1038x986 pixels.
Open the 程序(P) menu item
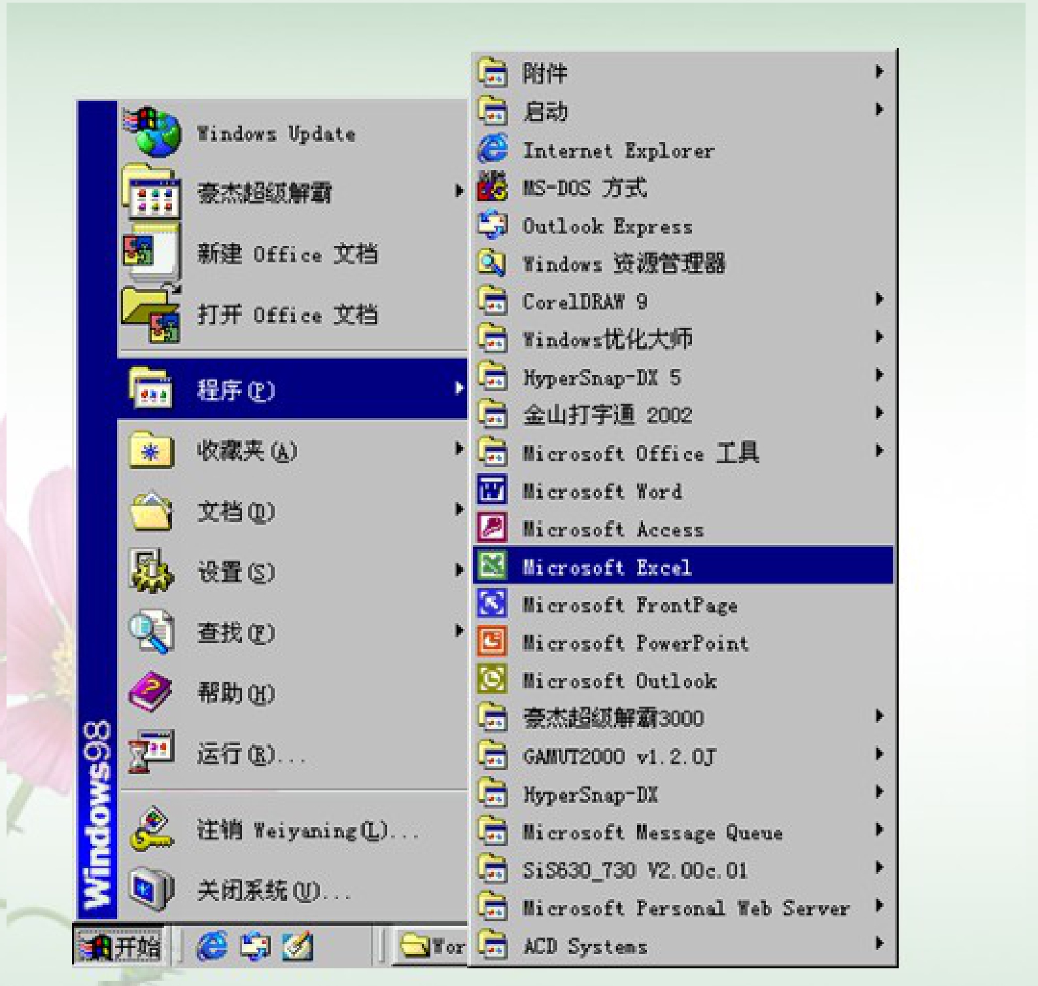[x=293, y=389]
